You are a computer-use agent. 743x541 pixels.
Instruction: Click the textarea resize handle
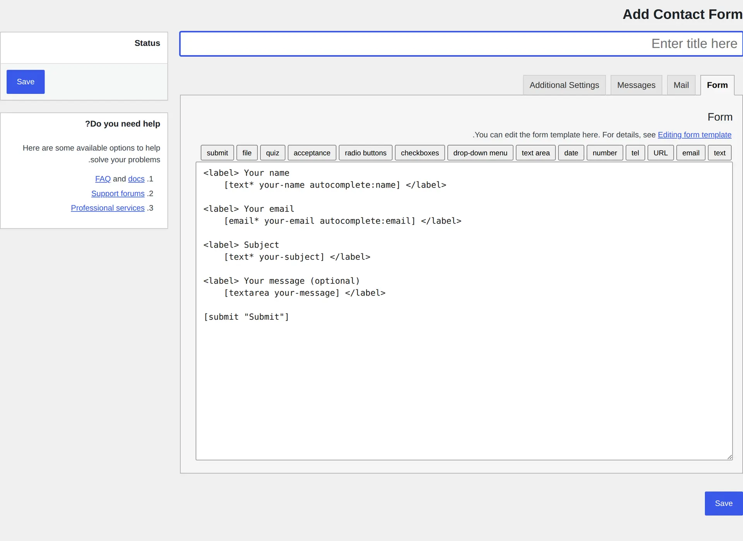[729, 457]
